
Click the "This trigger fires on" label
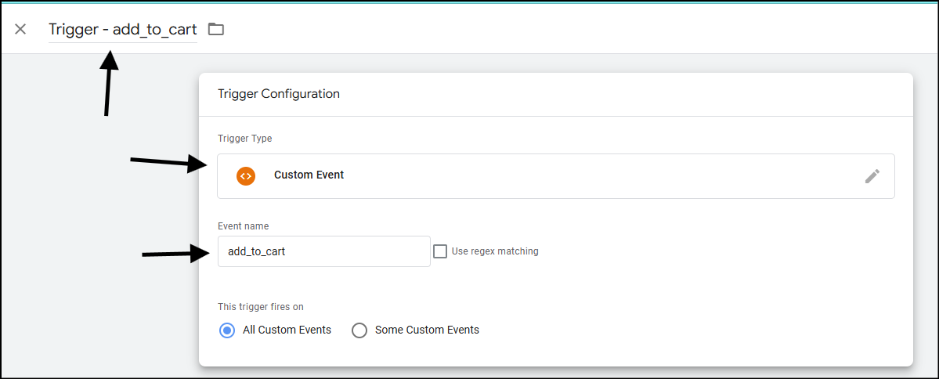[261, 307]
